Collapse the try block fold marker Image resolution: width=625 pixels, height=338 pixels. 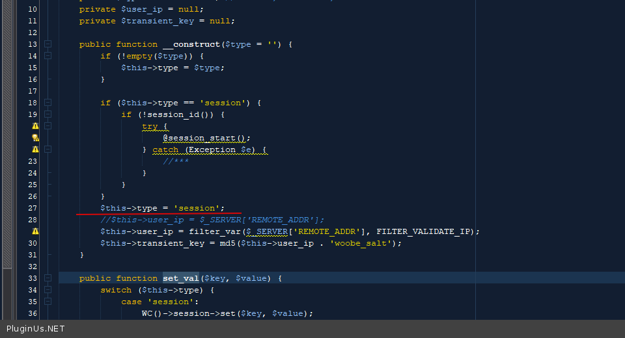(48, 126)
